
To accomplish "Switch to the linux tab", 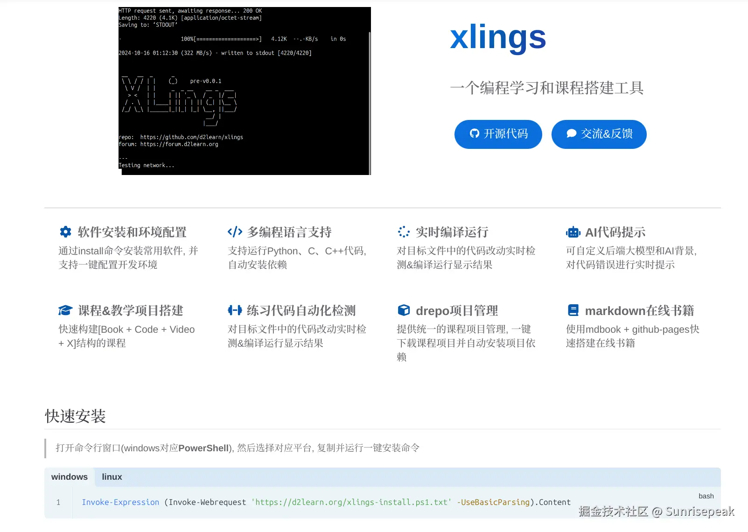I will [x=112, y=476].
